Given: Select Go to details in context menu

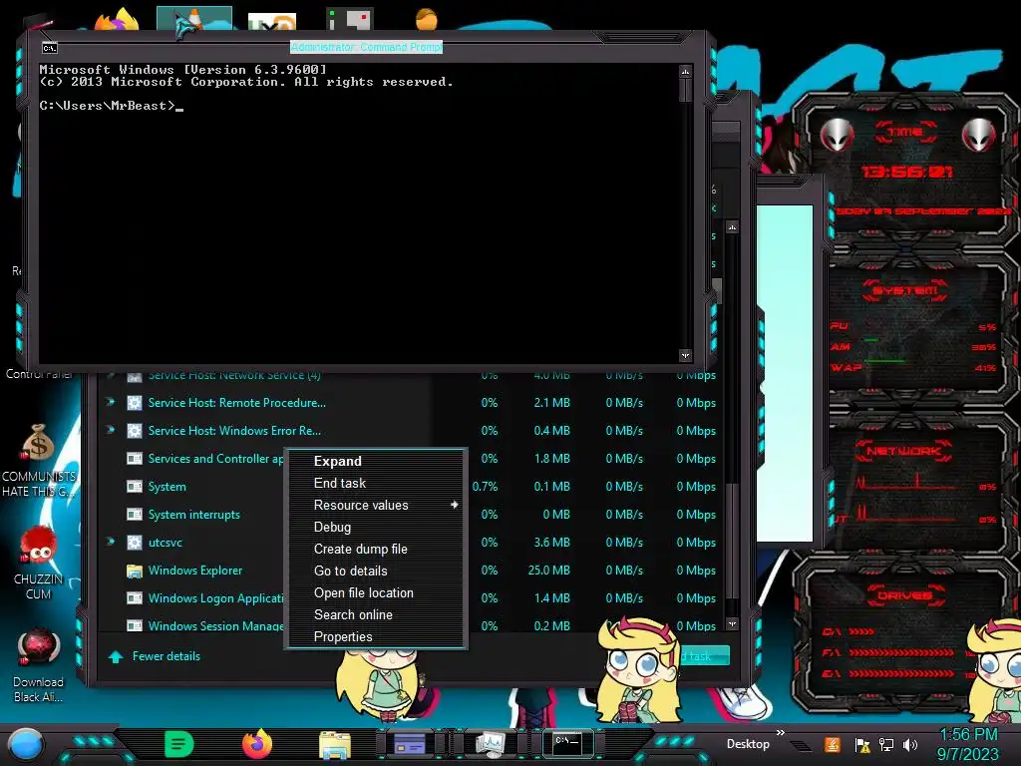Looking at the screenshot, I should 350,572.
